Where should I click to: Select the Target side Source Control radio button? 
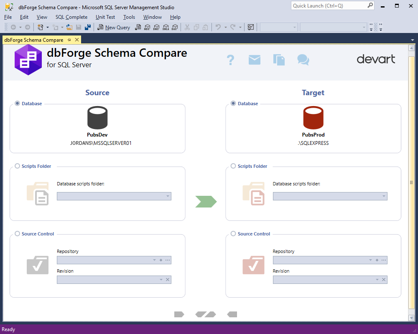point(233,233)
